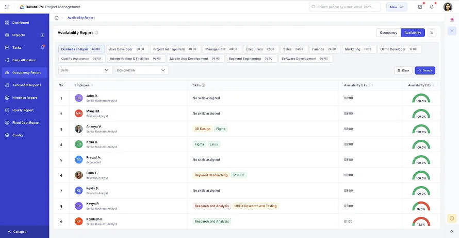The image size is (459, 238).
Task: Clear the filters with the Clear button
Action: pyautogui.click(x=403, y=70)
